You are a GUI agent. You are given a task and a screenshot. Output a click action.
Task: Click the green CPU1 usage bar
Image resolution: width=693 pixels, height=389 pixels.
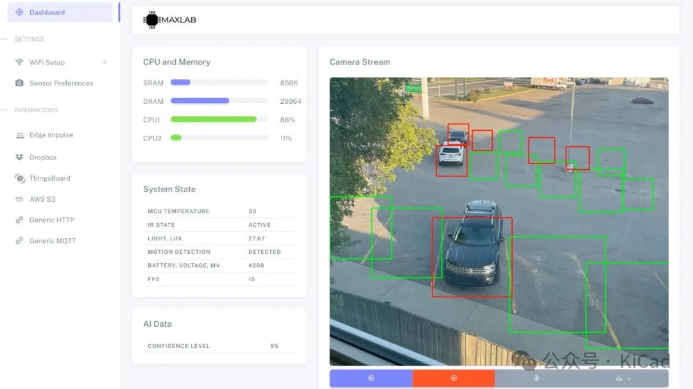click(213, 120)
